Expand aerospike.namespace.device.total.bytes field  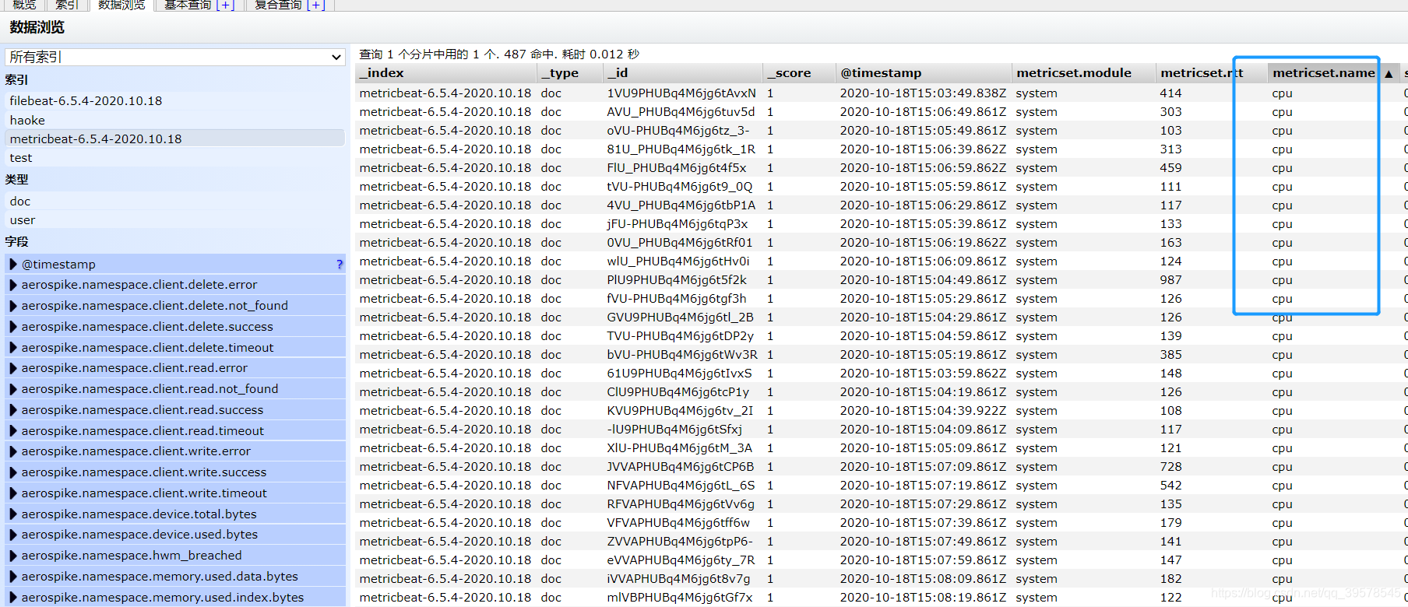(x=13, y=514)
